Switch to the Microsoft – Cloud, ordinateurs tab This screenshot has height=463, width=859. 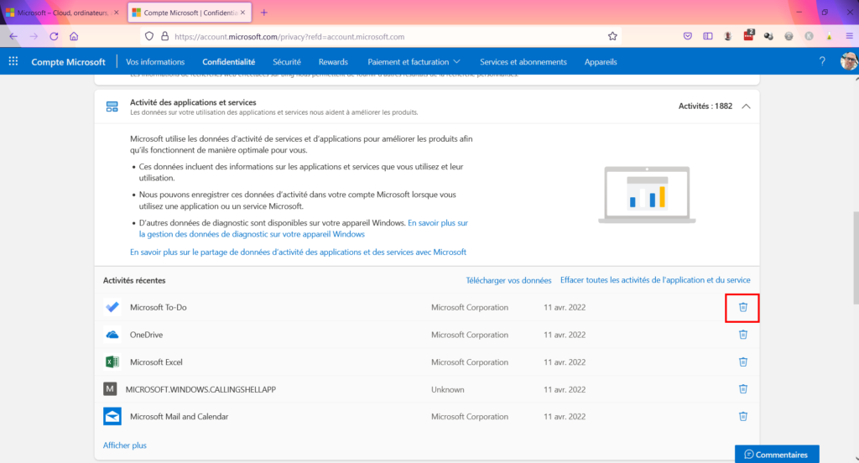point(62,13)
